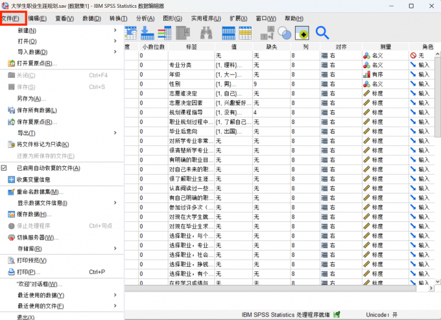Expand the 显示数据文件信息(I) submenu

pyautogui.click(x=115, y=203)
